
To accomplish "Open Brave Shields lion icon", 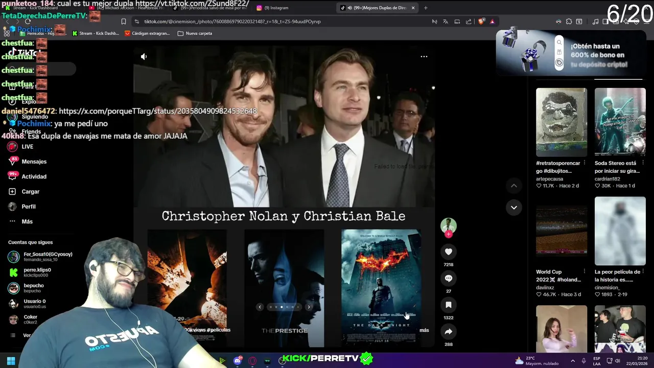I will (x=481, y=21).
